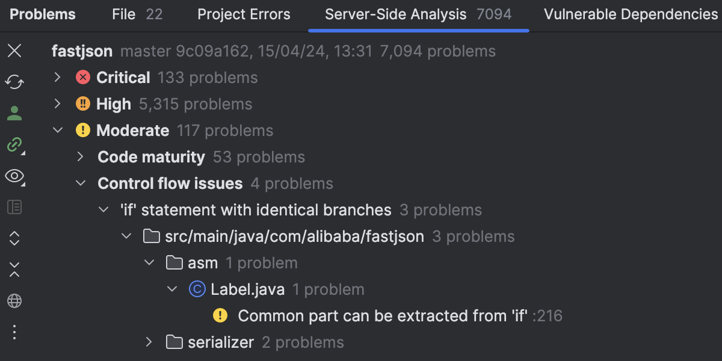The image size is (722, 361).
Task: Switch to the File tab
Action: pos(137,14)
